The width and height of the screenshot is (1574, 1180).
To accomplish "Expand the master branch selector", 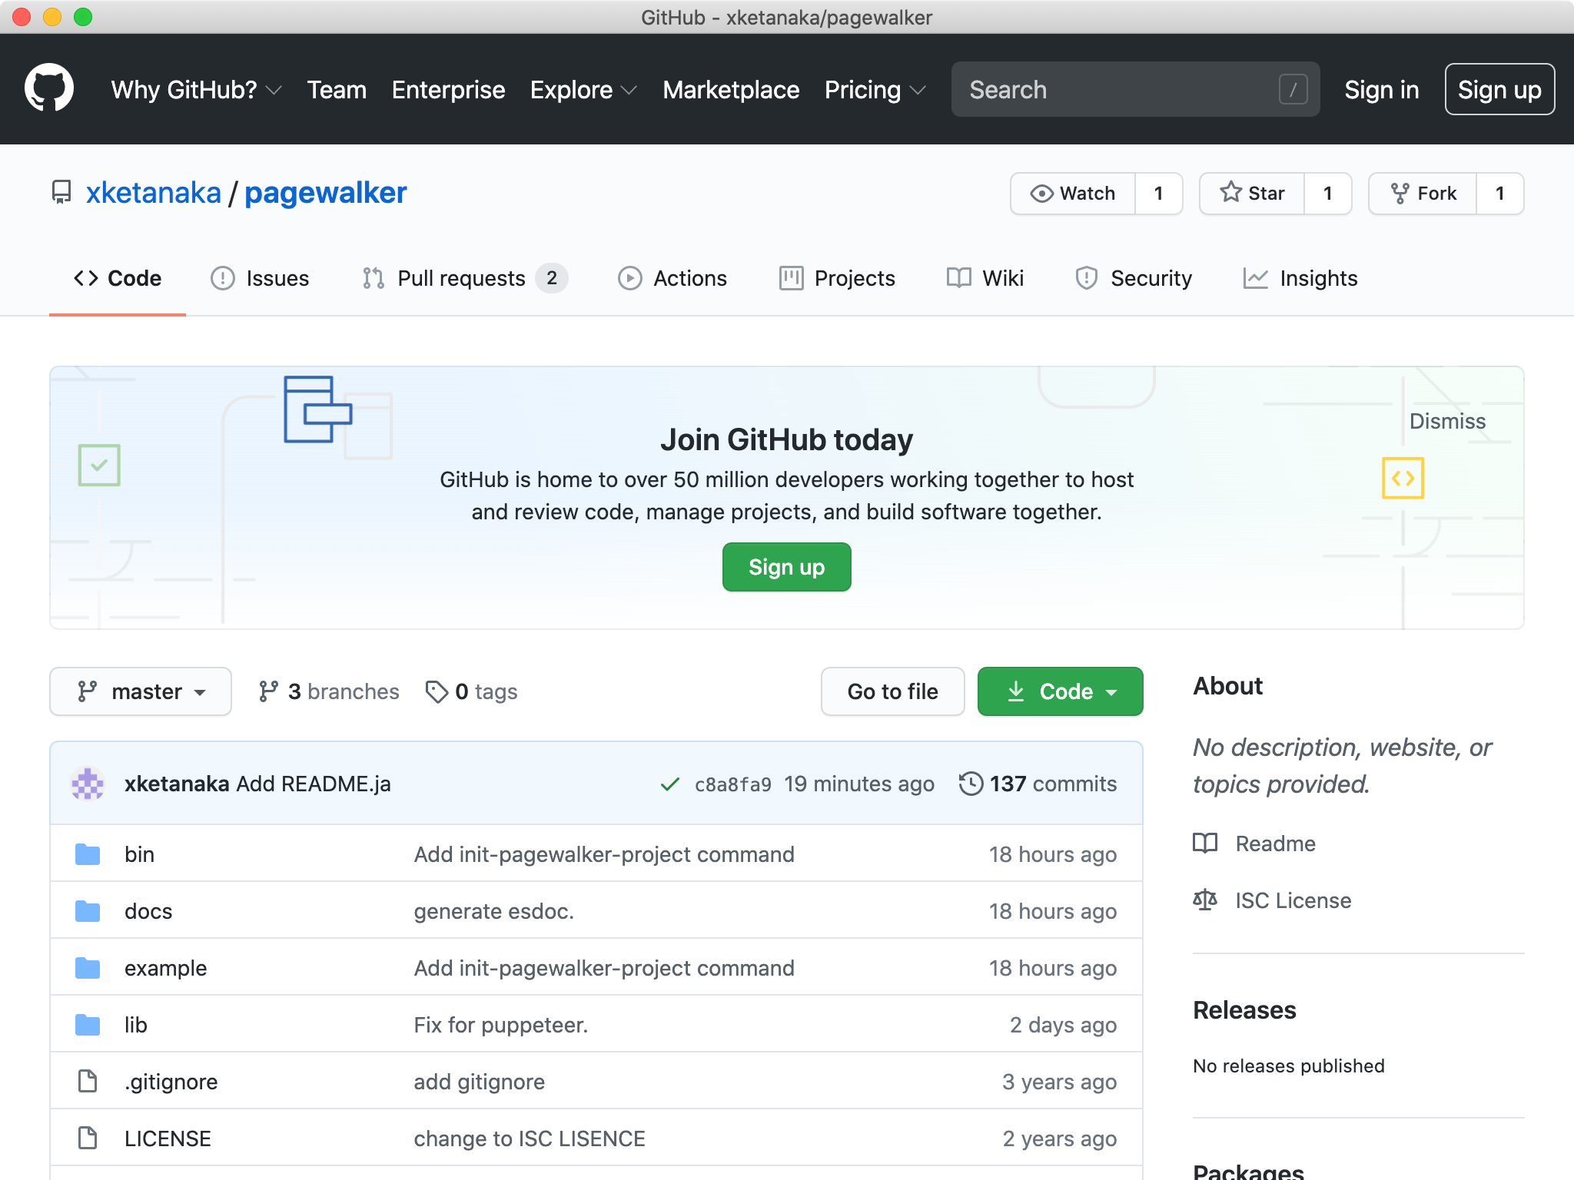I will pos(141,691).
